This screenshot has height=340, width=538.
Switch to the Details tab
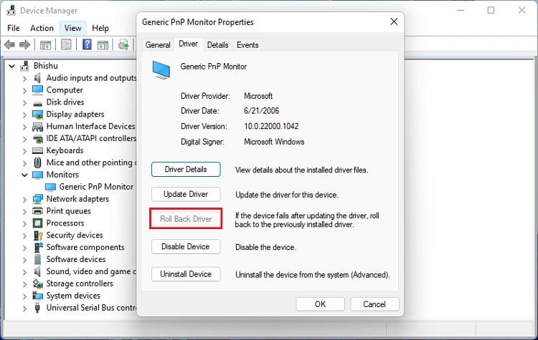tap(217, 45)
